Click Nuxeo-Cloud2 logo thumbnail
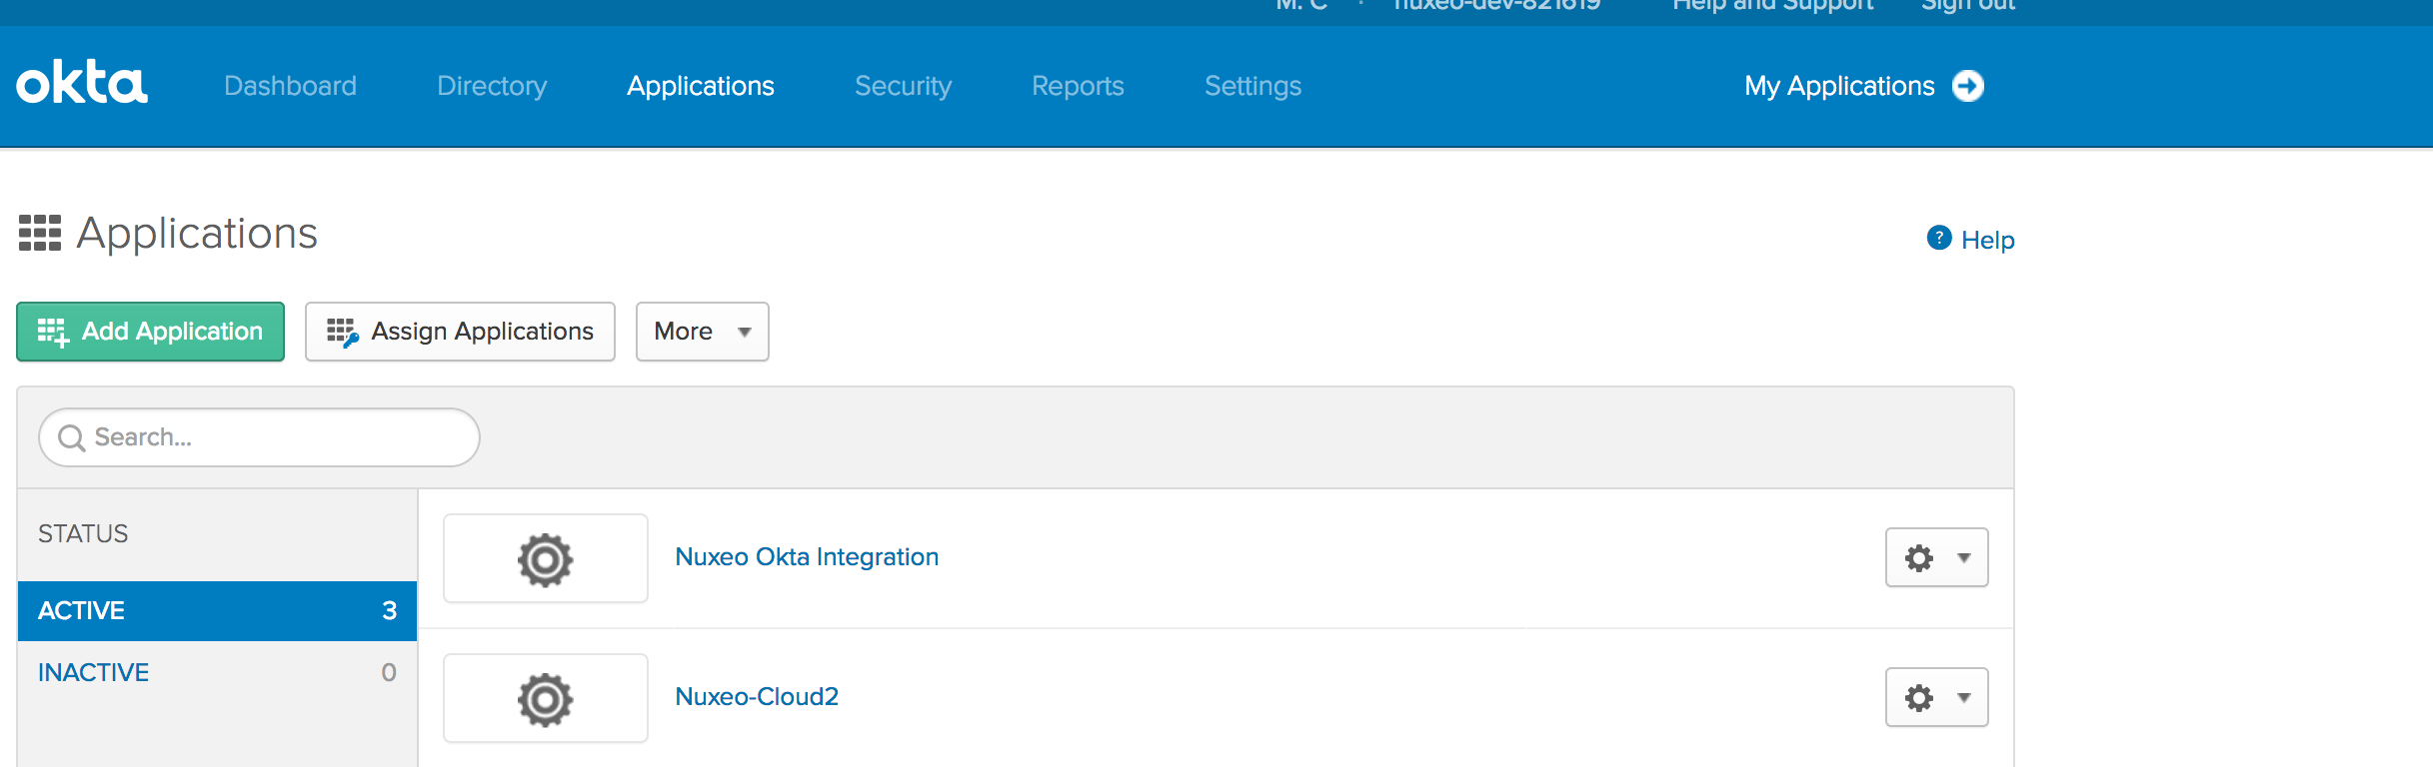2433x767 pixels. pyautogui.click(x=545, y=698)
